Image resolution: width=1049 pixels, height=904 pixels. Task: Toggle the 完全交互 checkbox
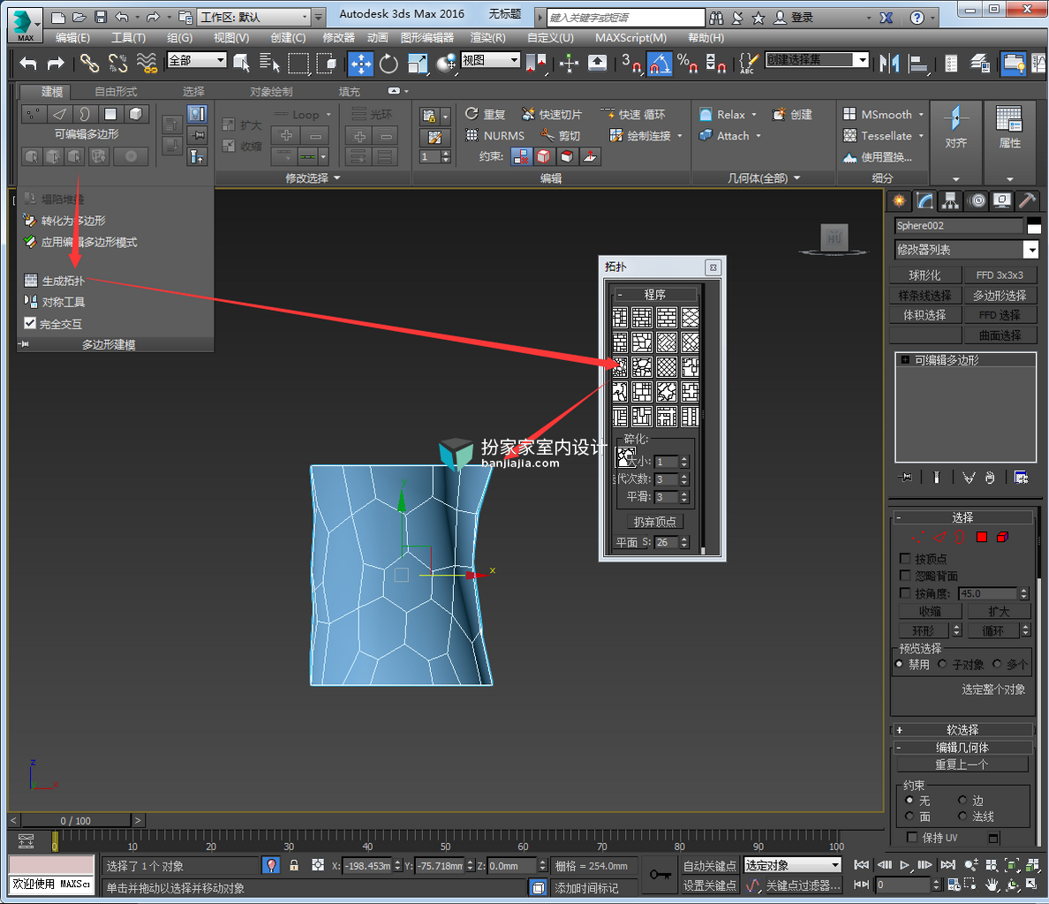[x=29, y=323]
